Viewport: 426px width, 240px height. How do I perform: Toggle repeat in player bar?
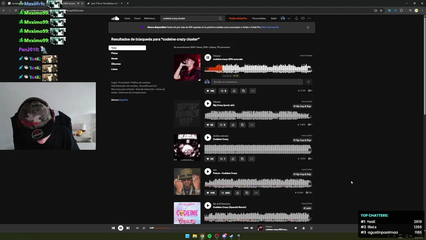pyautogui.click(x=144, y=228)
